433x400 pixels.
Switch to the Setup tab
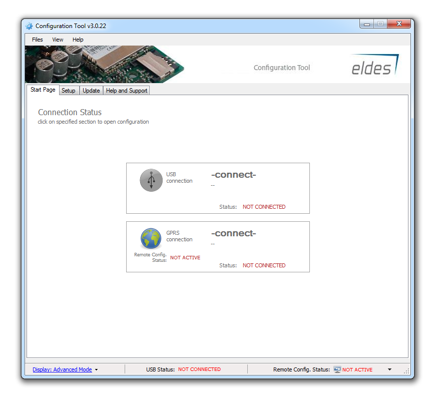(x=69, y=91)
